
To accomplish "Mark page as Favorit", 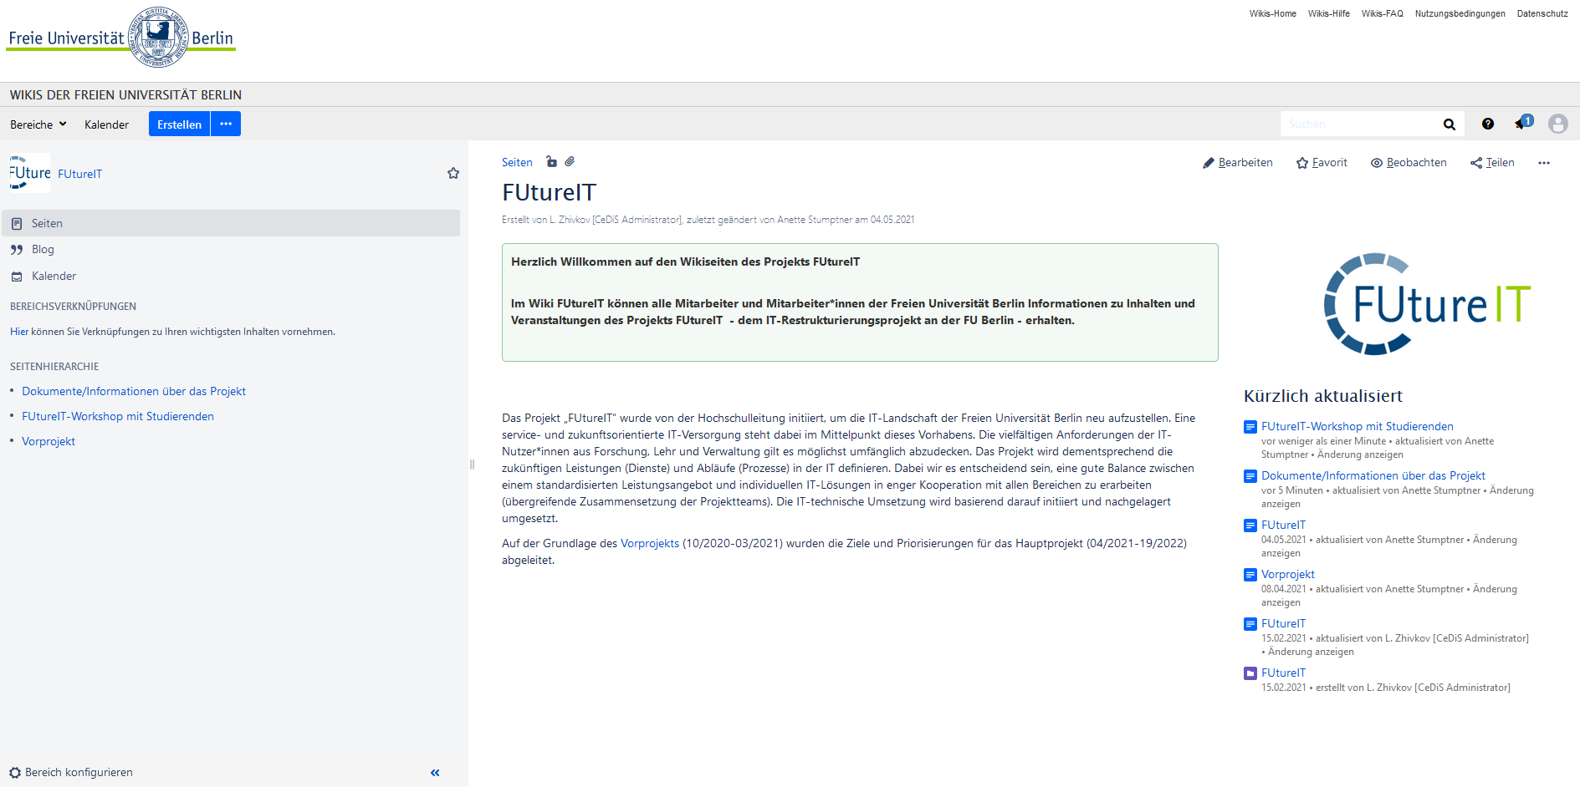I will (x=1322, y=163).
